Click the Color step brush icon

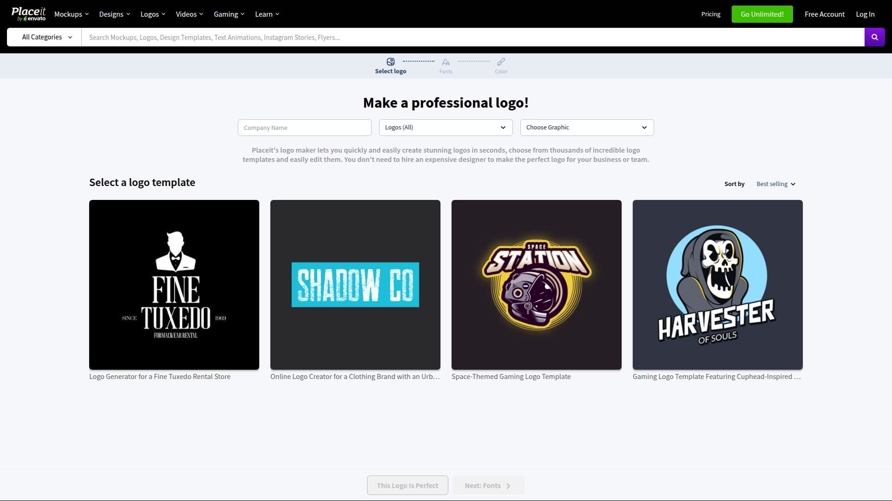pos(501,62)
